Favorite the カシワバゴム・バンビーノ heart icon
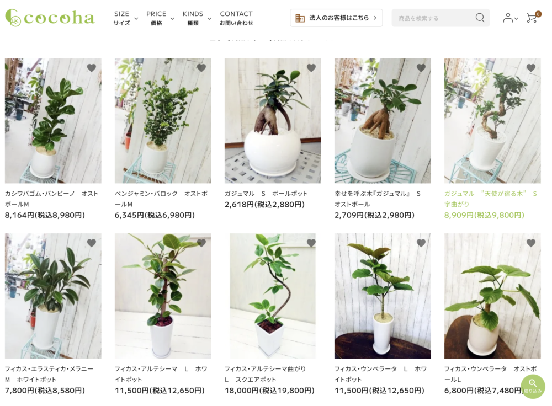552x406 pixels. click(92, 68)
